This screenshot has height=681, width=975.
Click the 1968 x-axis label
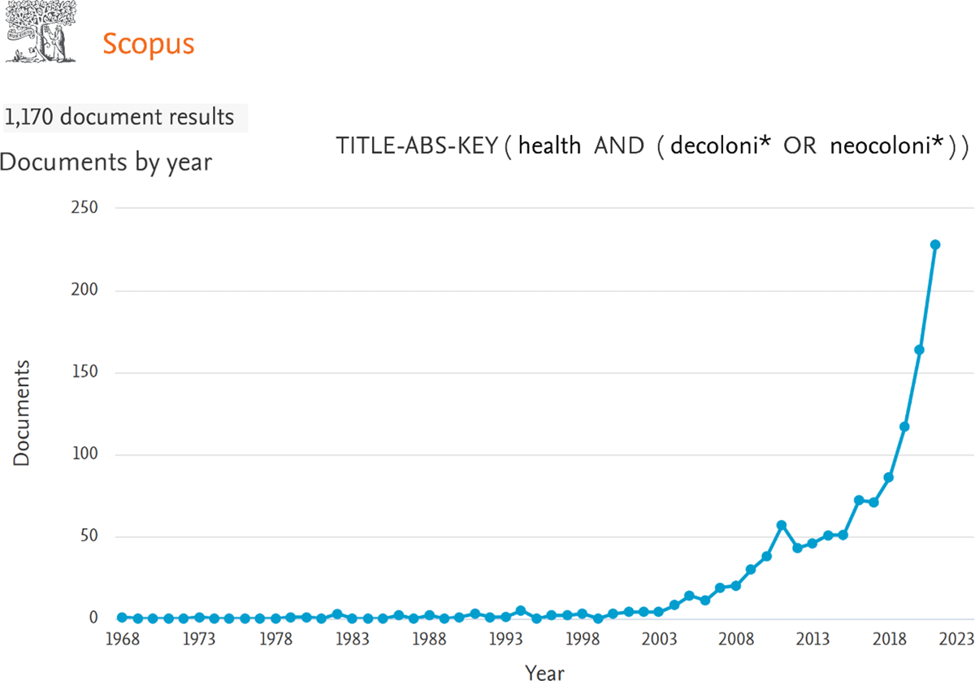point(122,640)
